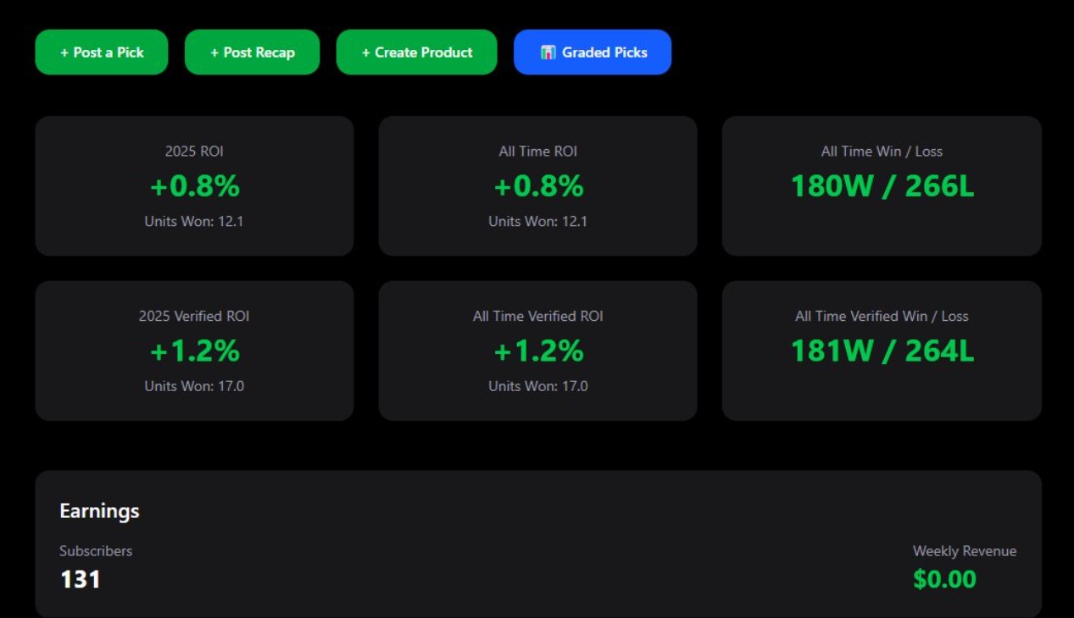Select the 2025 Verified ROI card
1074x618 pixels.
[194, 350]
